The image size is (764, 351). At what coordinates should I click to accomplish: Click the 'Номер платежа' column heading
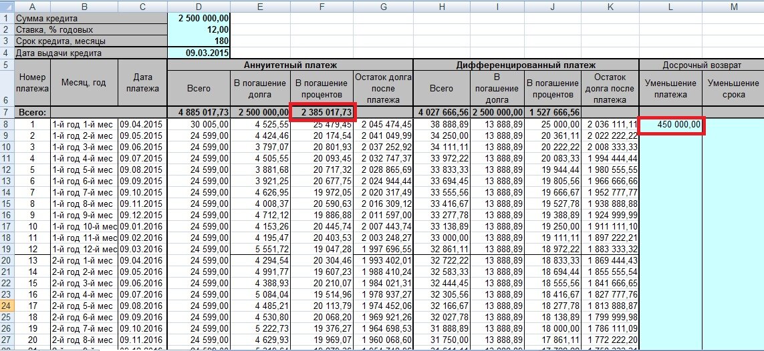32,83
